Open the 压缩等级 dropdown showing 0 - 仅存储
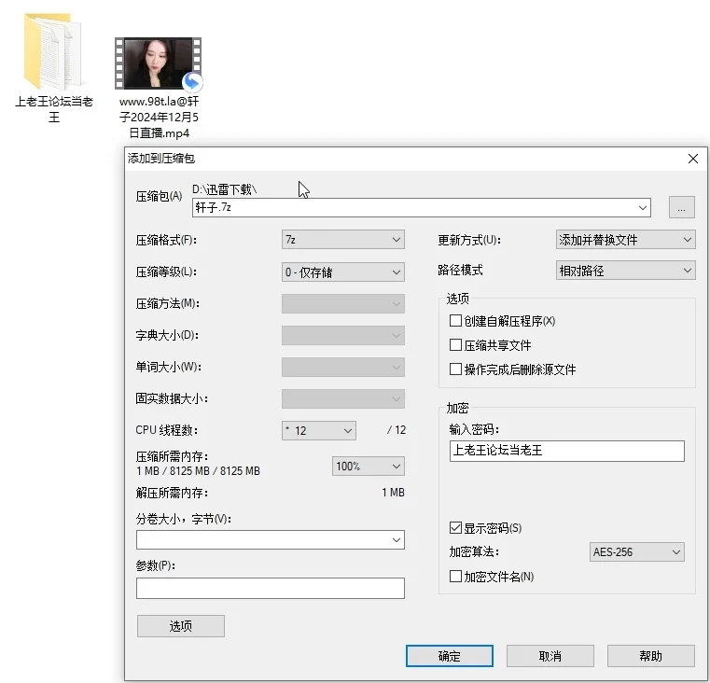 342,272
